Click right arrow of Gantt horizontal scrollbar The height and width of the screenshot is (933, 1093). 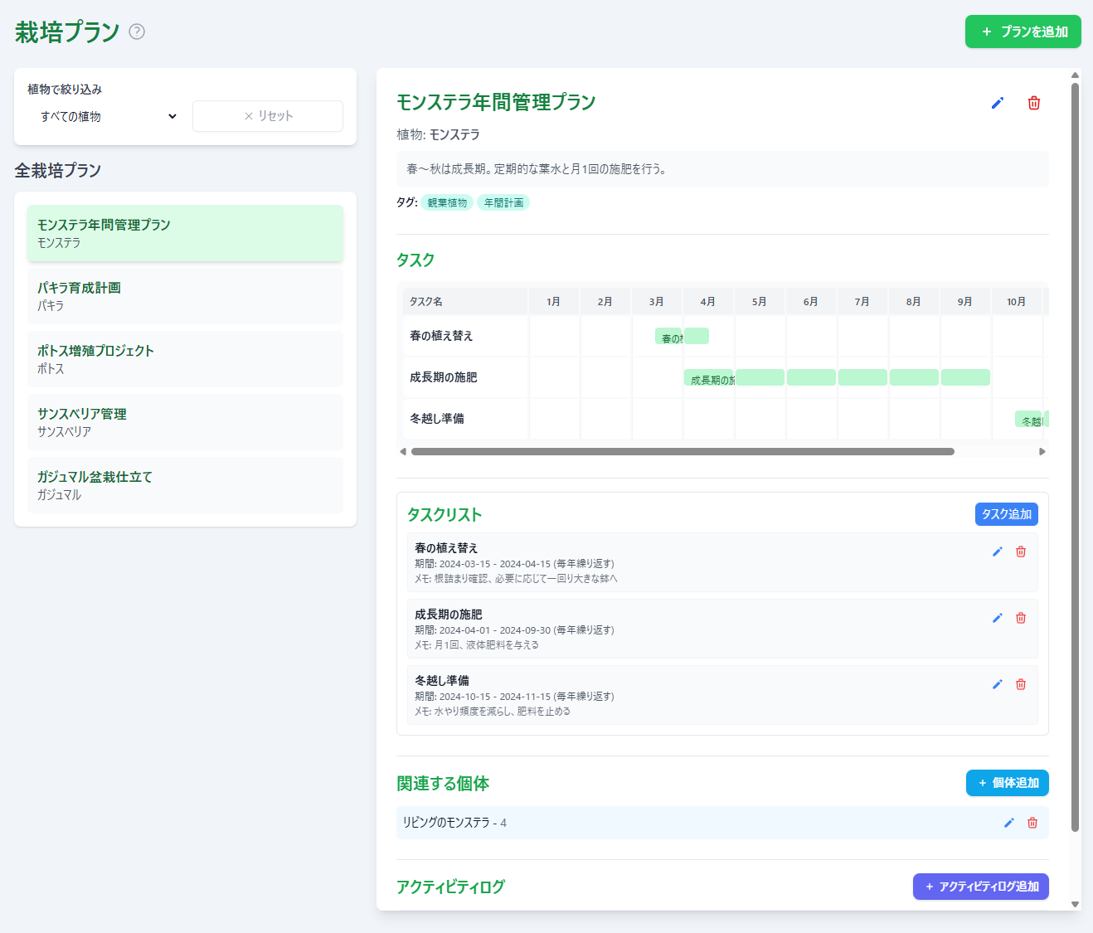[1042, 452]
